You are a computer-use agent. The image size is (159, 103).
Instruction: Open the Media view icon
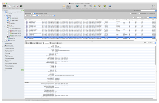(x=91, y=6)
